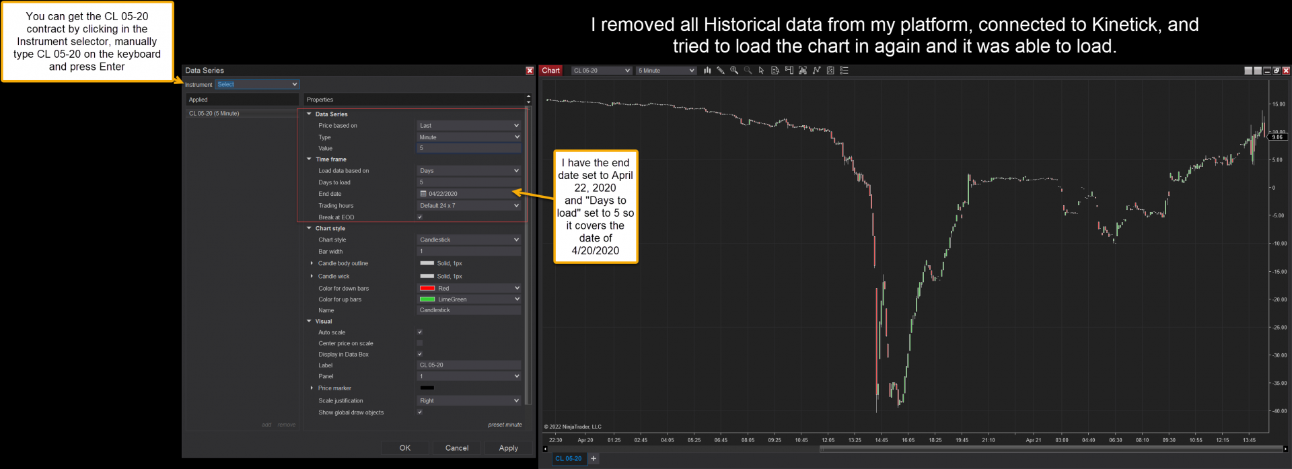Toggle Display in Data Box checkbox
Image resolution: width=1292 pixels, height=469 pixels.
(x=420, y=353)
